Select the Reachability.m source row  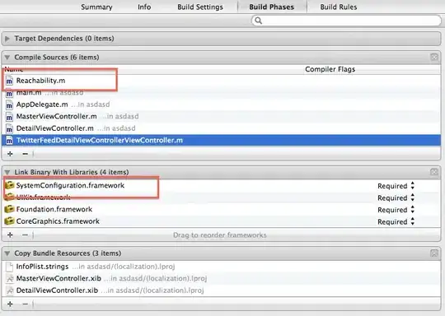222,81
